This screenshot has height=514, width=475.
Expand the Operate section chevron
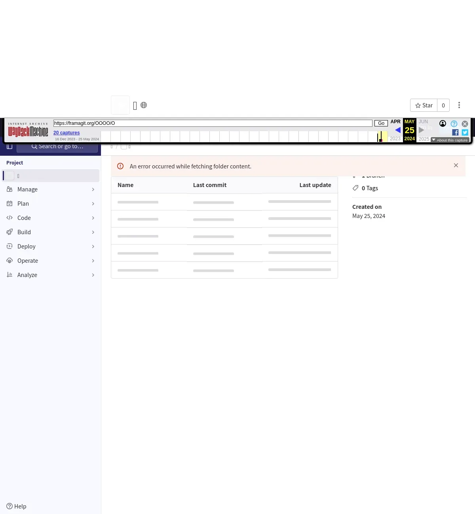tap(93, 261)
